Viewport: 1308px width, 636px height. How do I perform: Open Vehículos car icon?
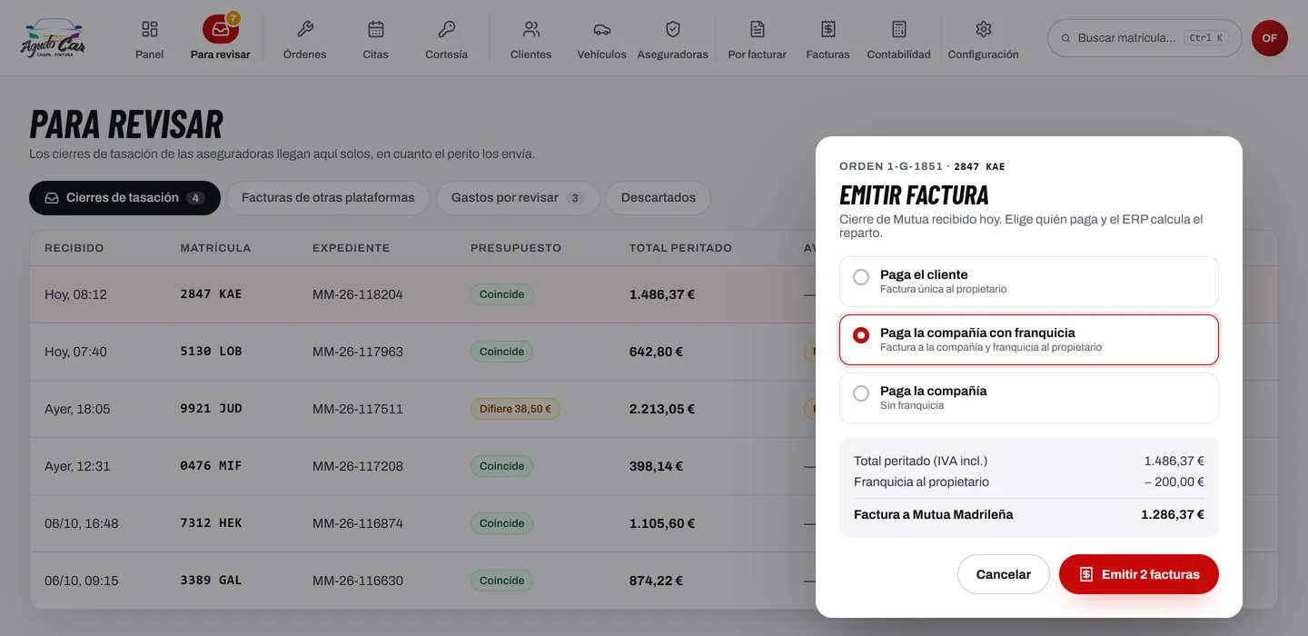click(601, 29)
